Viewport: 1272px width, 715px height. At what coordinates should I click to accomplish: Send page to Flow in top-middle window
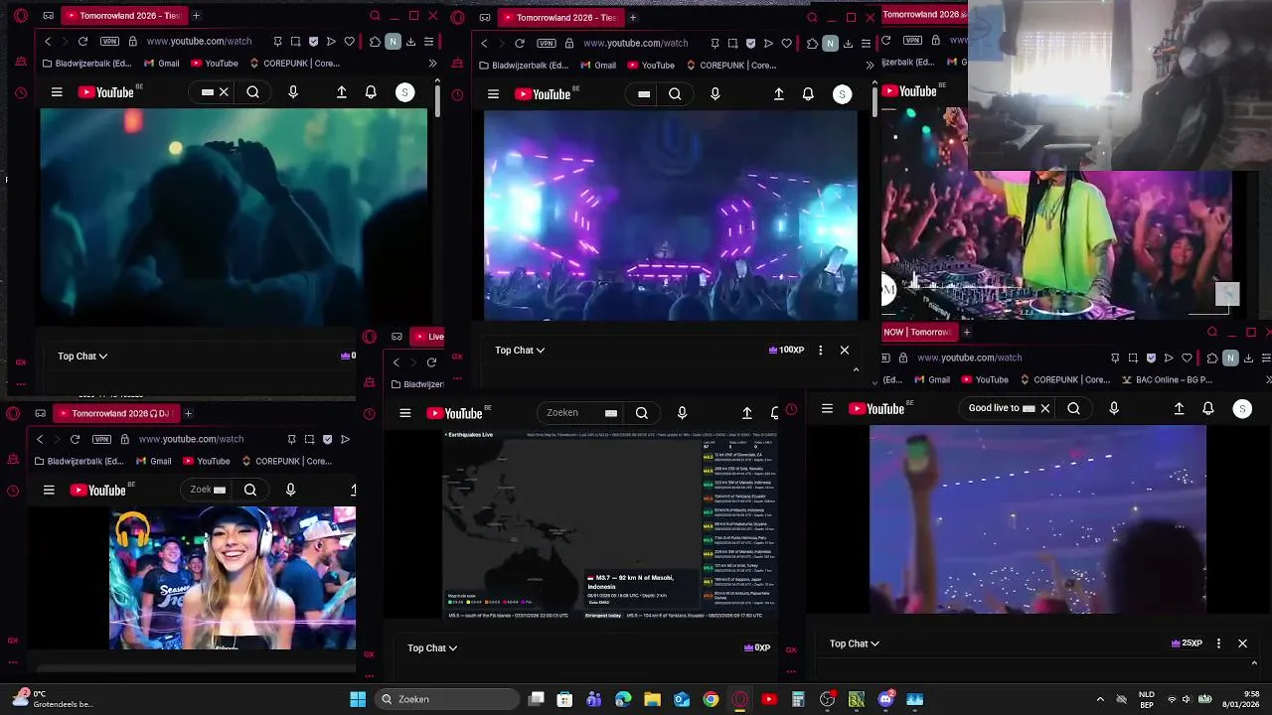(x=768, y=44)
